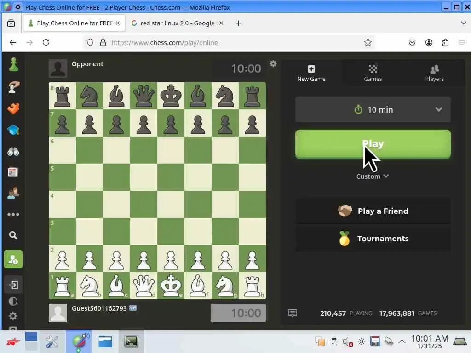This screenshot has height=353, width=471.
Task: Click the sidebar search magnifier
Action: click(13, 235)
